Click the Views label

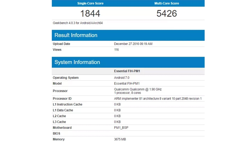tap(57, 50)
